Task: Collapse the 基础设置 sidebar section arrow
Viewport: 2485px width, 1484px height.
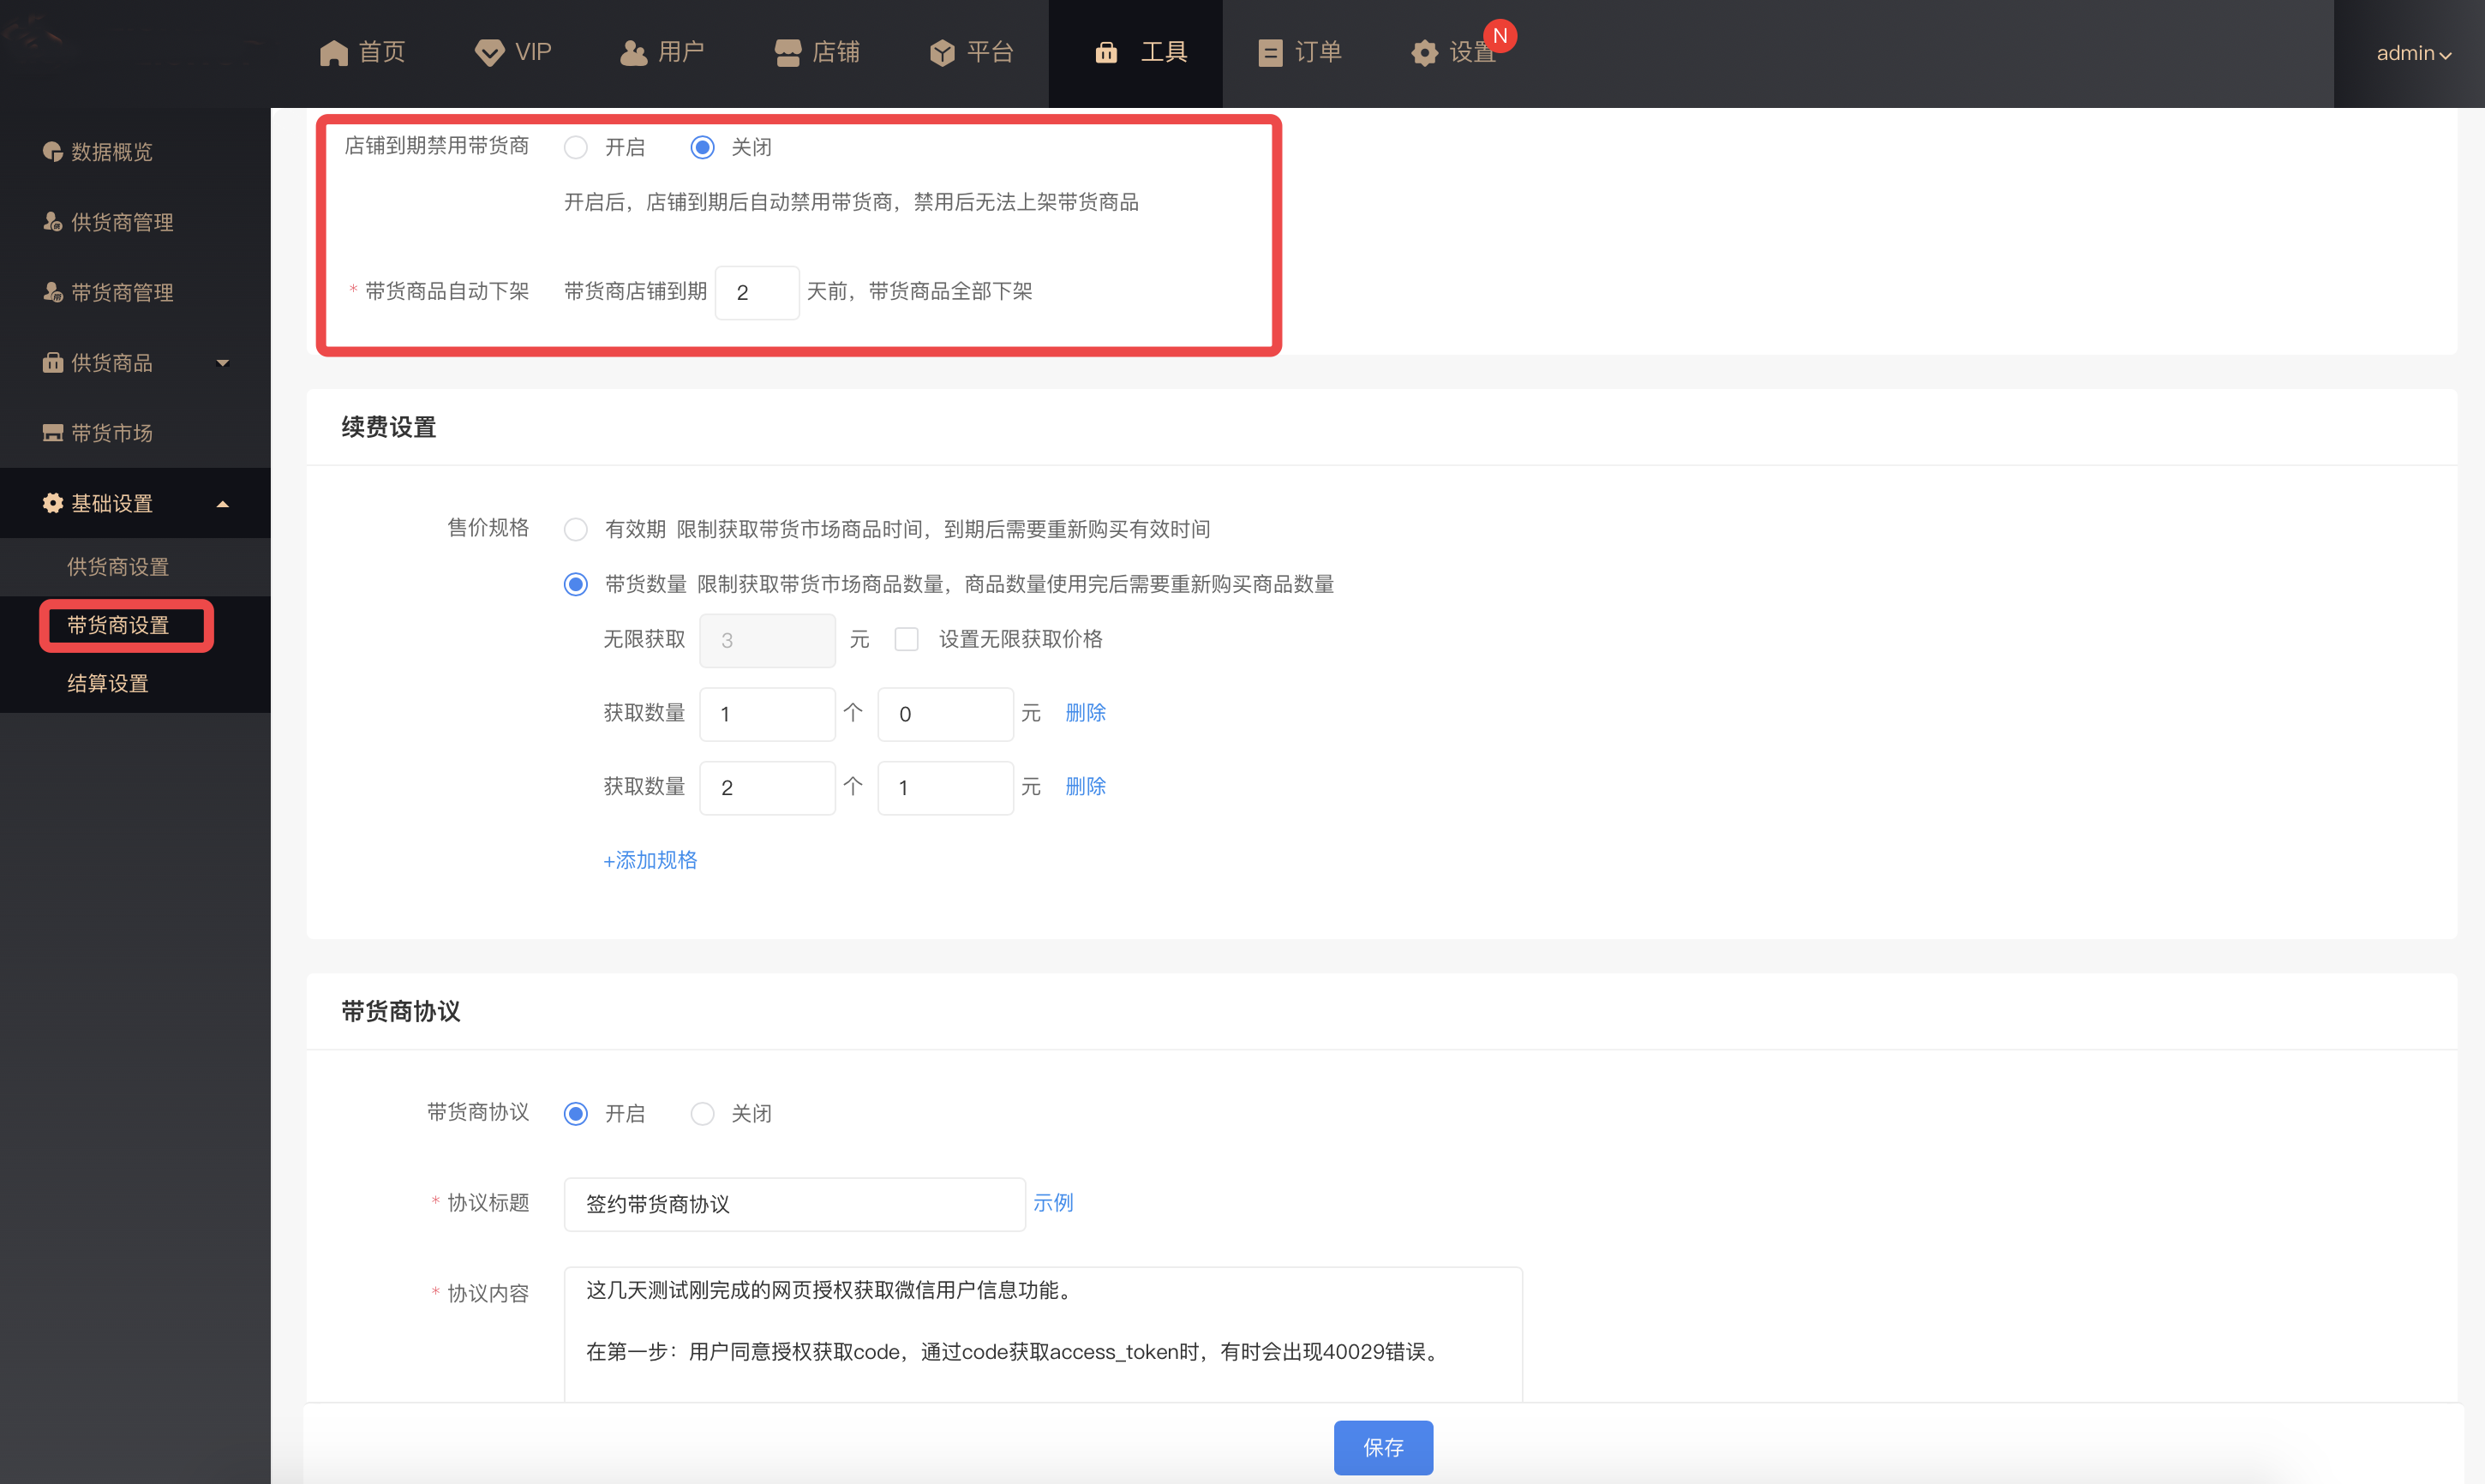Action: pos(223,504)
